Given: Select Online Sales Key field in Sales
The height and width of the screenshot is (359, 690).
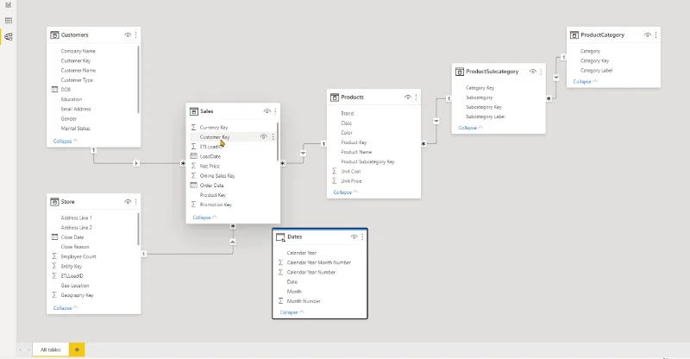Looking at the screenshot, I should coord(217,176).
